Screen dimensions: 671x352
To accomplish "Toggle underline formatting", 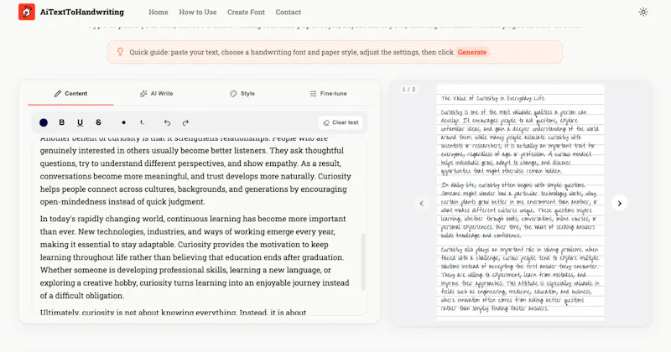I will (80, 122).
